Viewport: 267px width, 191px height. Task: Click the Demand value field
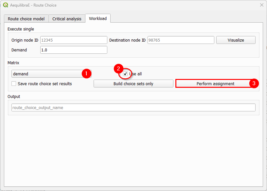pos(74,50)
